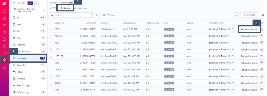
Task: Tick the checkbox for order 20051
Action: pos(51,29)
